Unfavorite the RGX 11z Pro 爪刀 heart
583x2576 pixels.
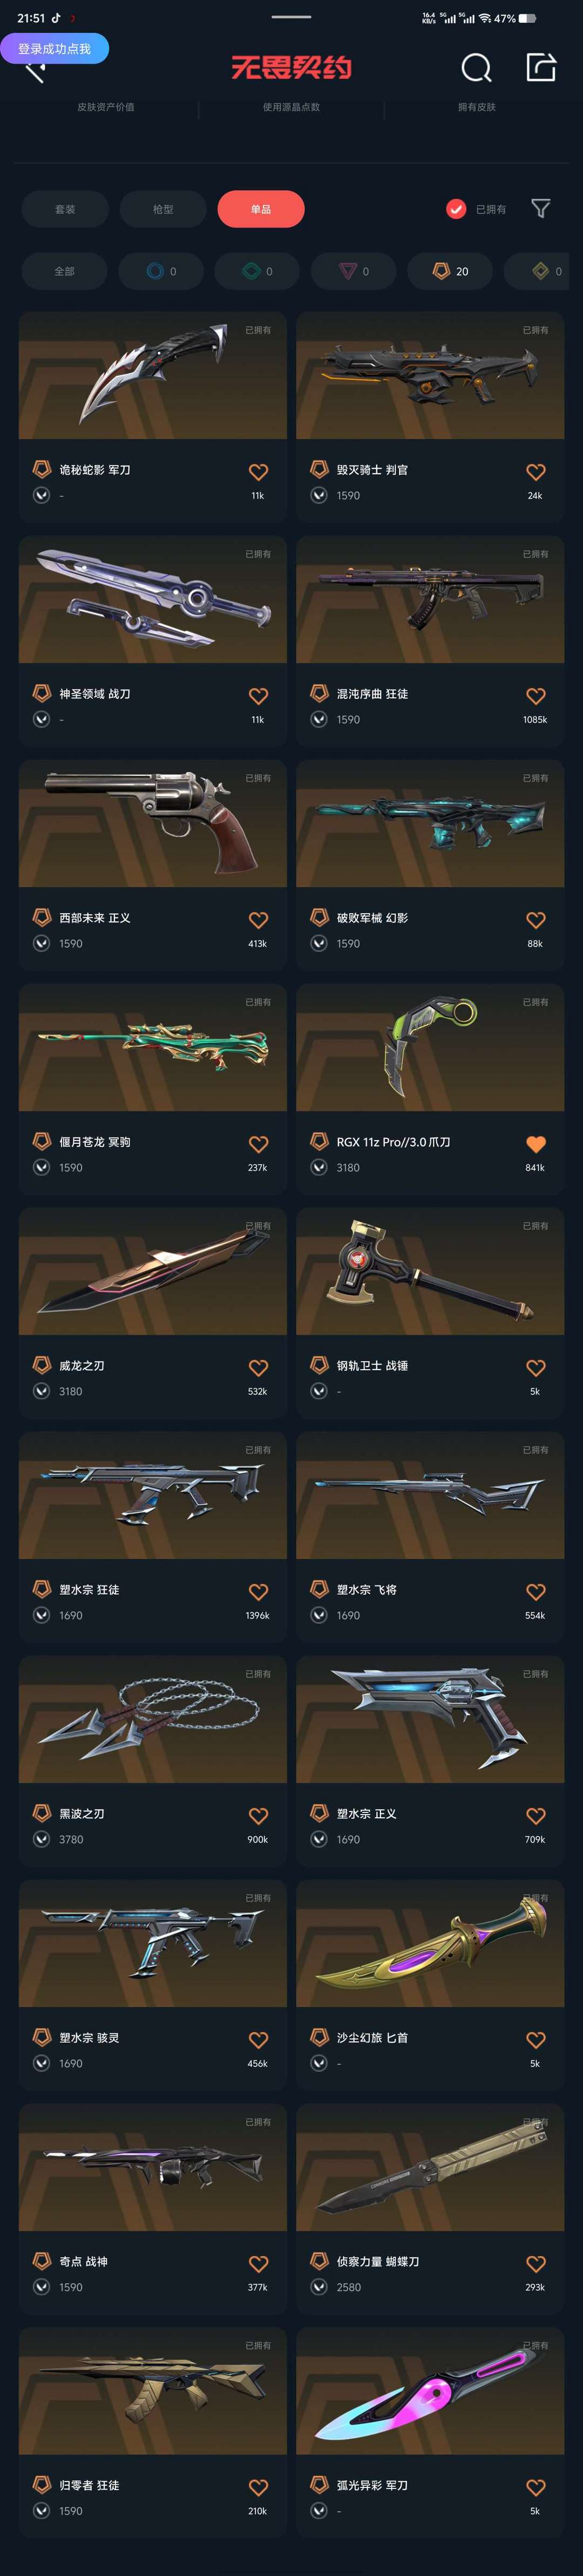536,1144
